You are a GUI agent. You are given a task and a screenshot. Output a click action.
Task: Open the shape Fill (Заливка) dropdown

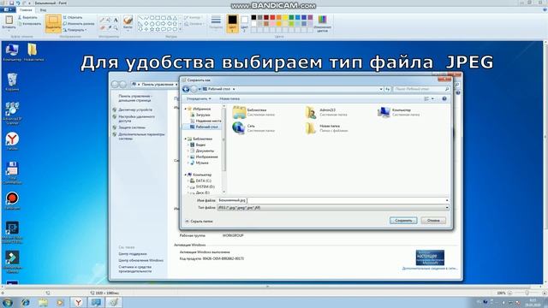tap(194, 24)
